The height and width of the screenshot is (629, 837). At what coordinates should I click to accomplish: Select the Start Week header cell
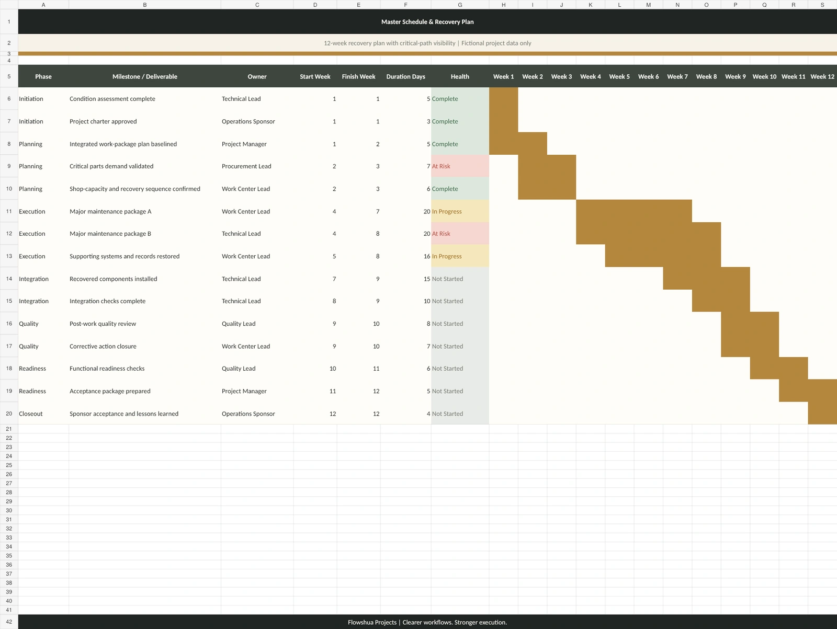[315, 76]
